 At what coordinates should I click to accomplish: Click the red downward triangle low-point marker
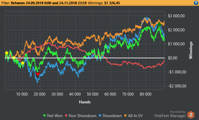point(38,74)
